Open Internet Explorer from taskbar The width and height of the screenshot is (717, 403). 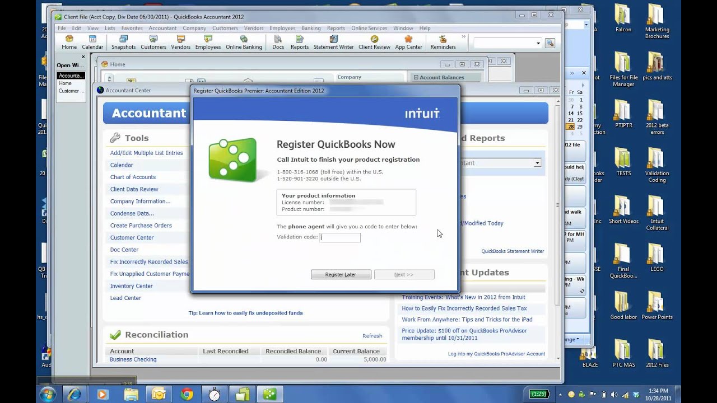(x=74, y=394)
